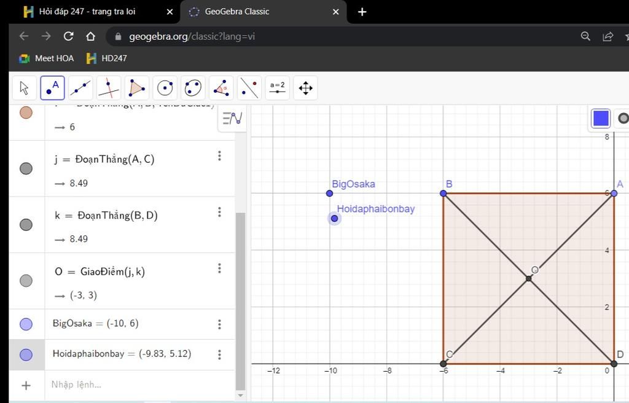Screen dimensions: 629x403
Task: Open options menu for BigOsaka
Action: click(219, 324)
